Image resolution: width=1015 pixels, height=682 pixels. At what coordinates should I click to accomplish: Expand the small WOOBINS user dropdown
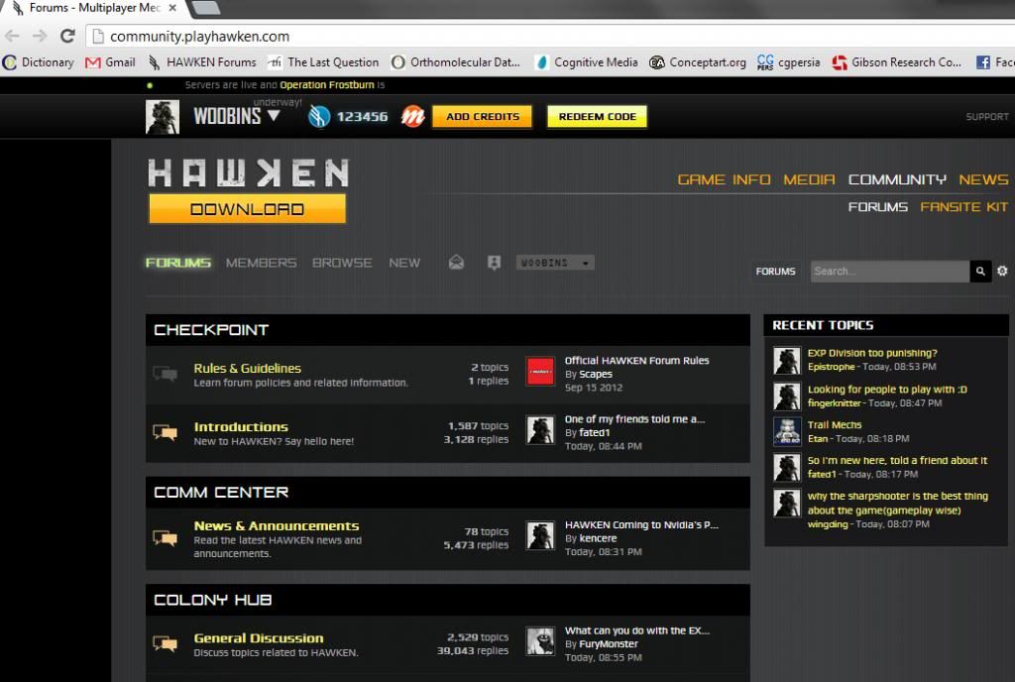555,263
